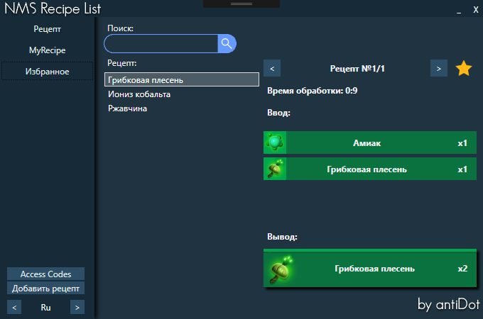Click the by antiDot credit text
Screen dimensions: 483x319
pyautogui.click(x=448, y=305)
